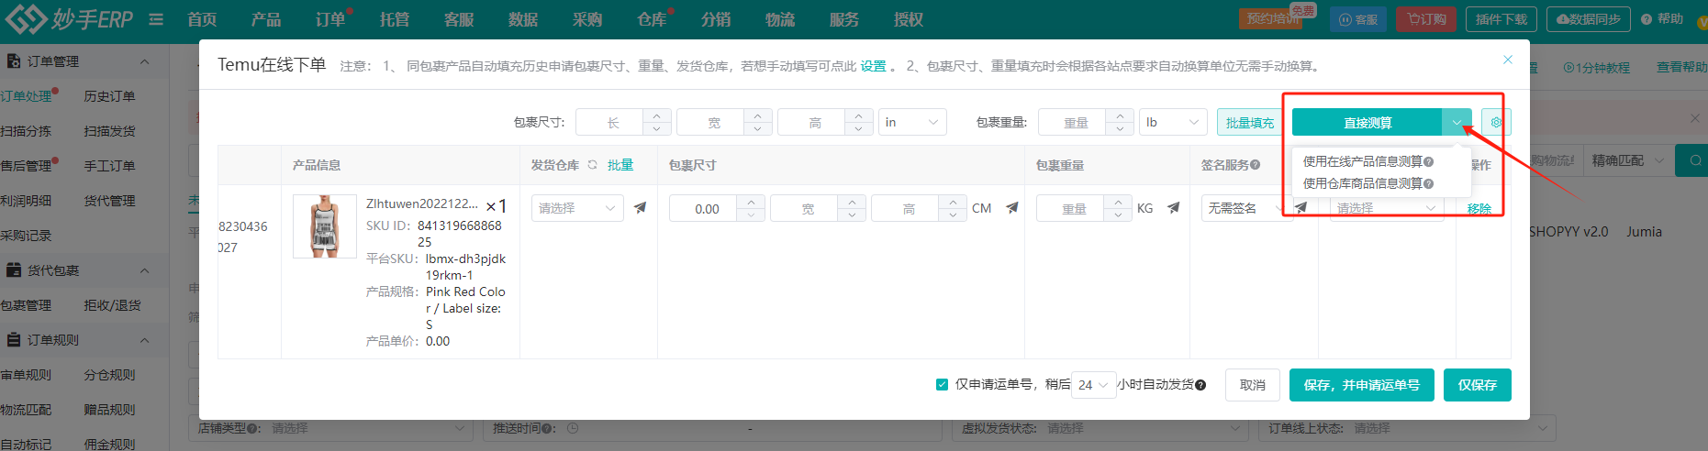
Task: Click the 货代包裹 sidebar section icon
Action: click(14, 270)
